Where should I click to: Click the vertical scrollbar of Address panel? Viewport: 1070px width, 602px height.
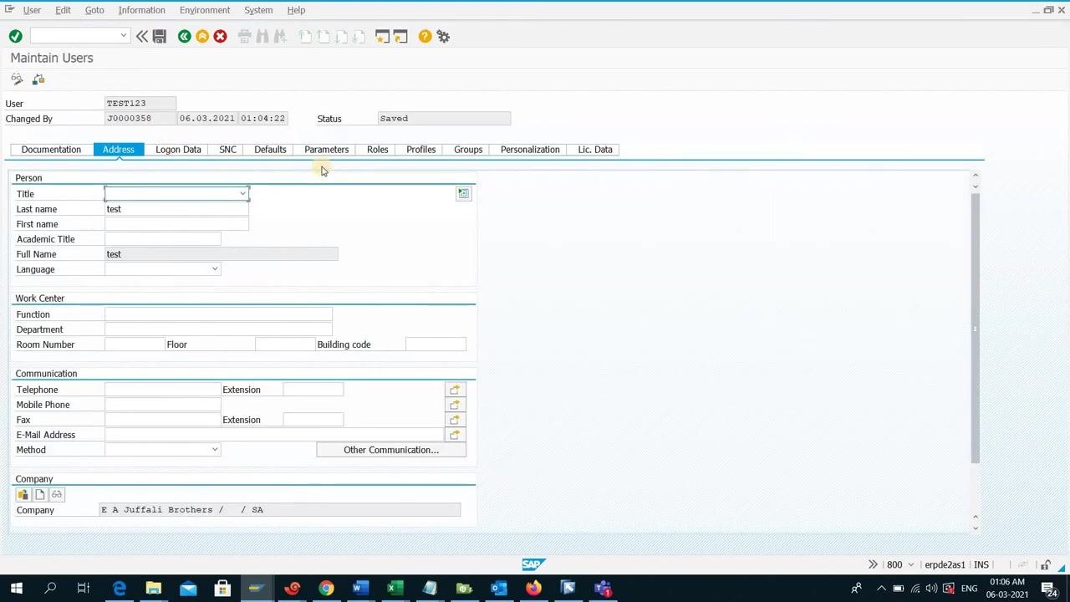click(976, 328)
